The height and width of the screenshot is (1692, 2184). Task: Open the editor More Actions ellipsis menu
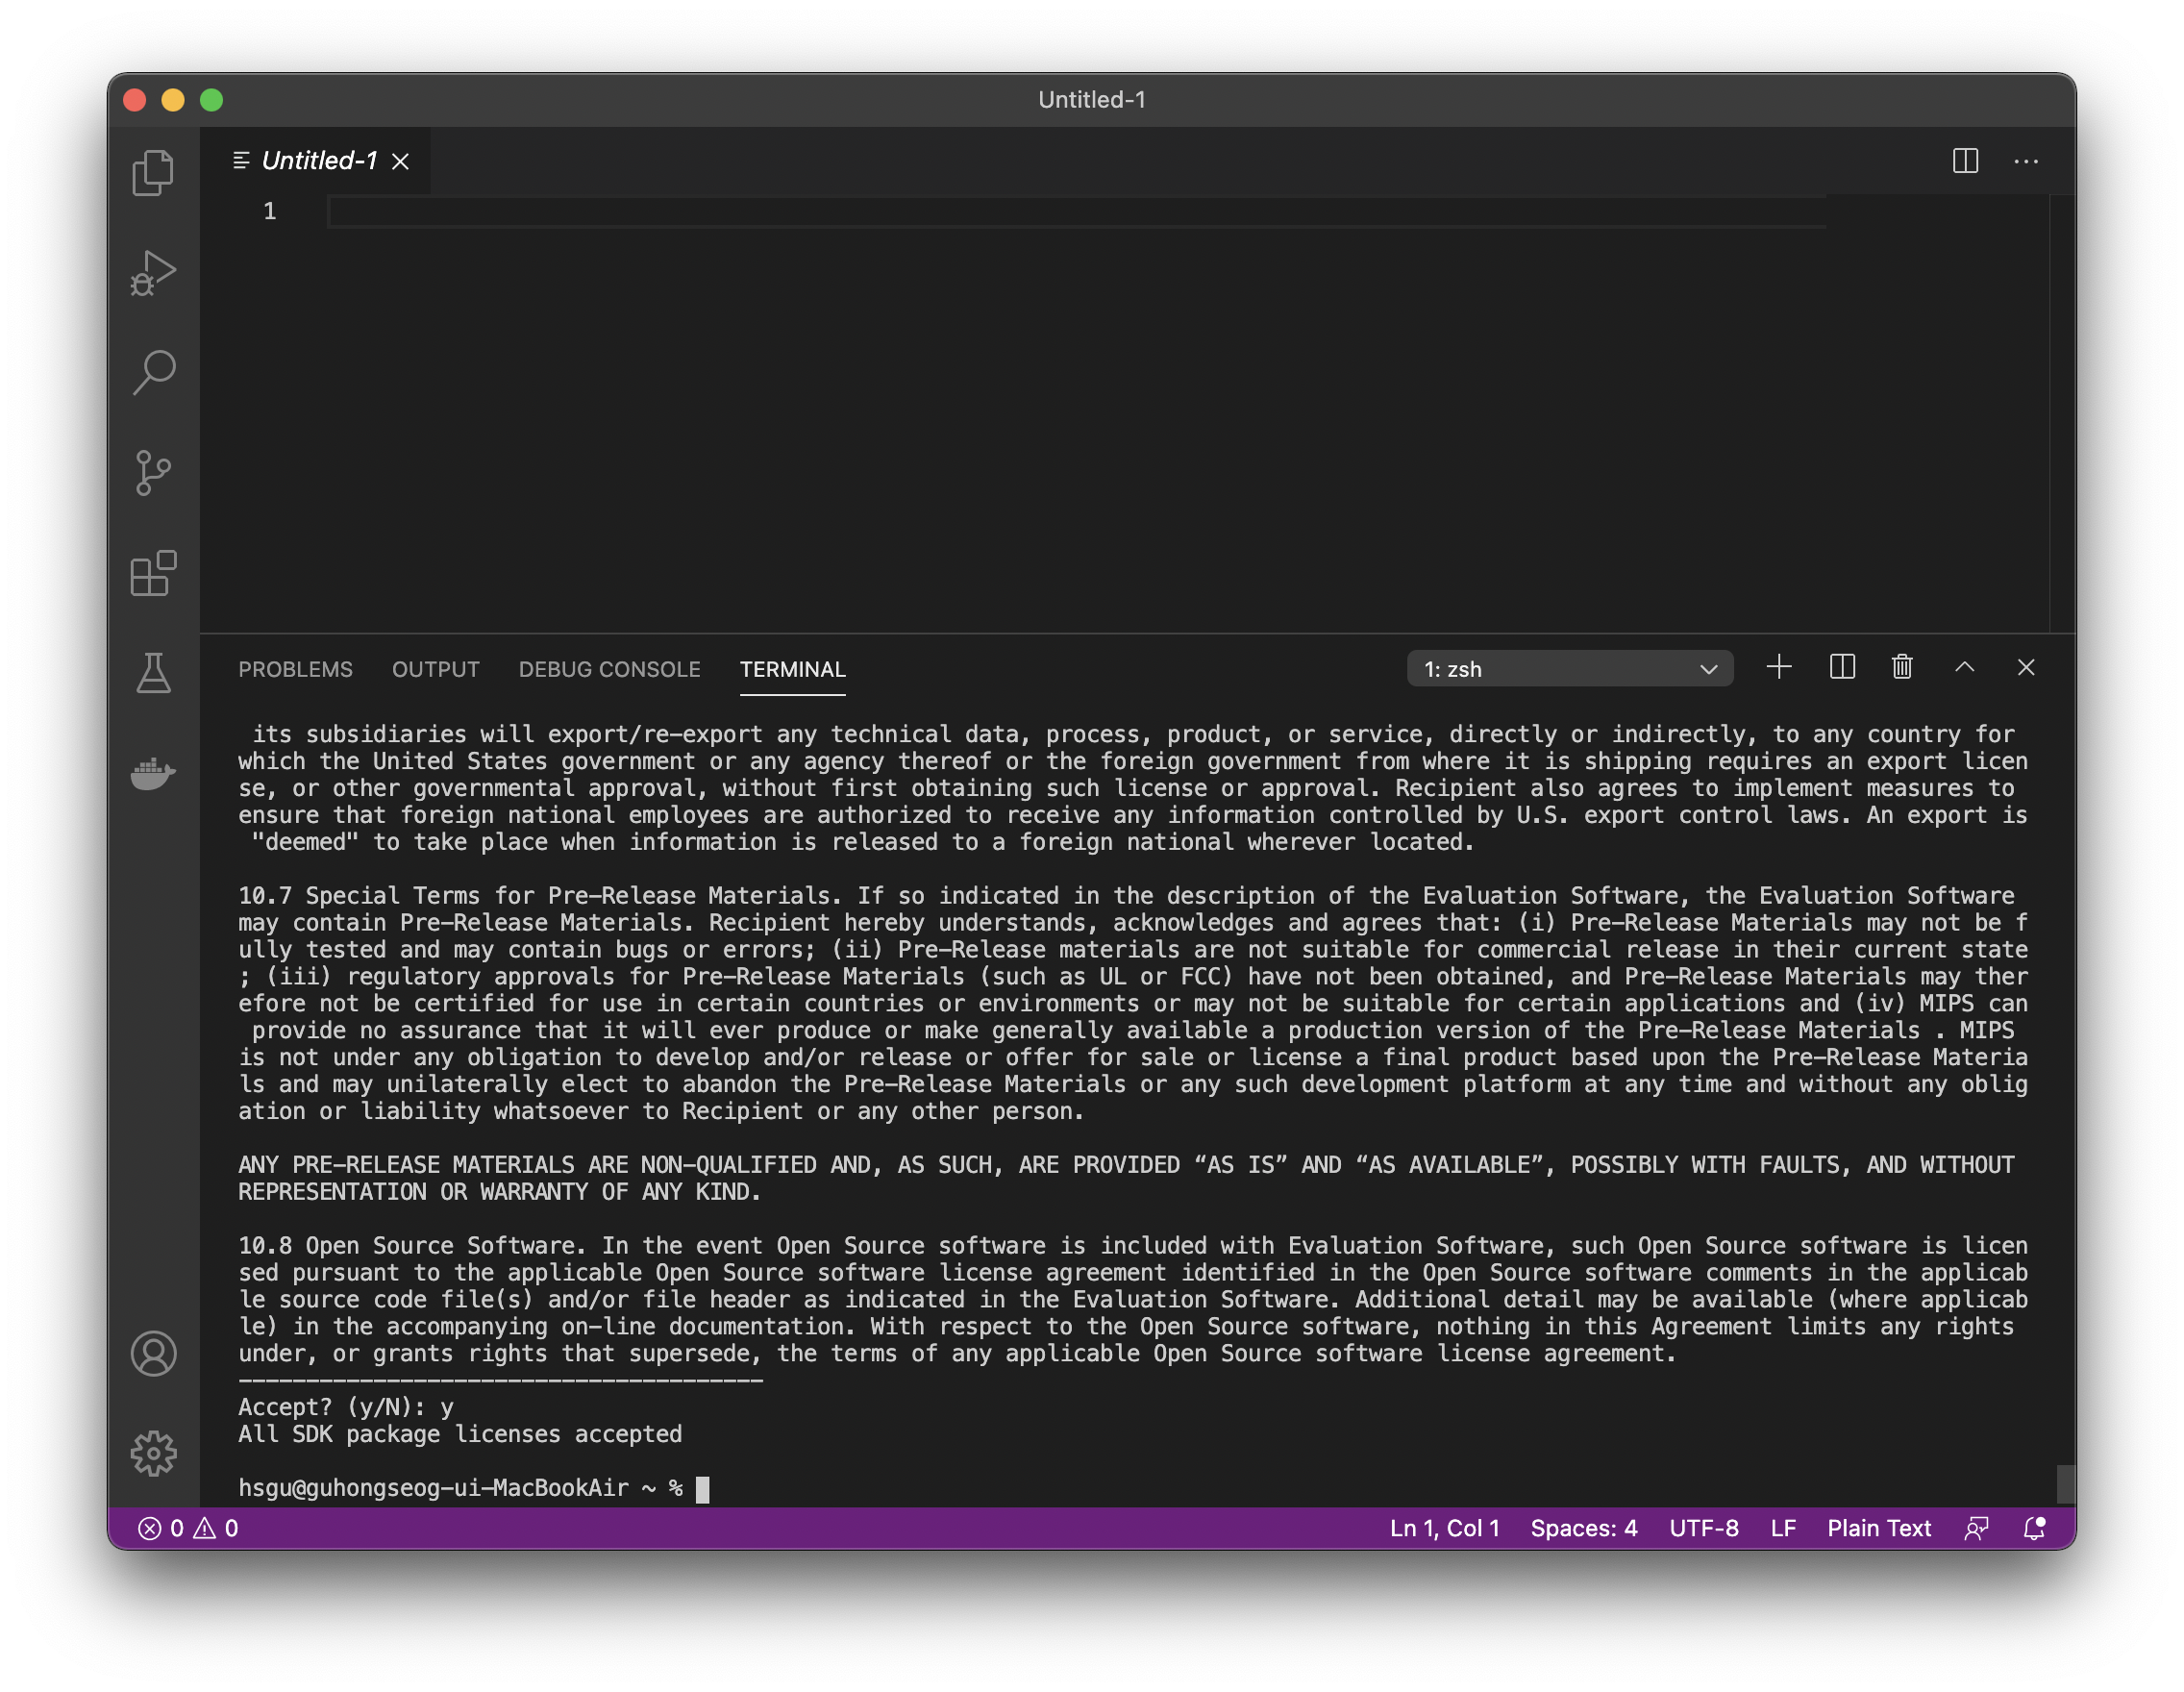click(2026, 161)
